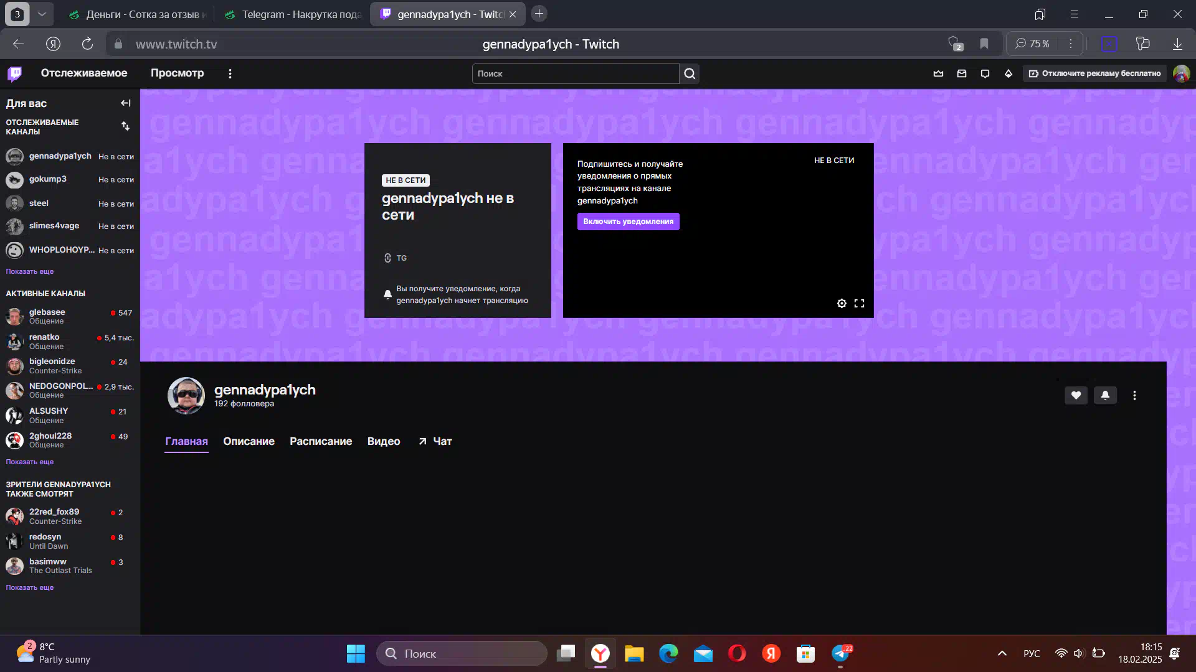The image size is (1196, 672).
Task: Show more active channels link
Action: (30, 462)
